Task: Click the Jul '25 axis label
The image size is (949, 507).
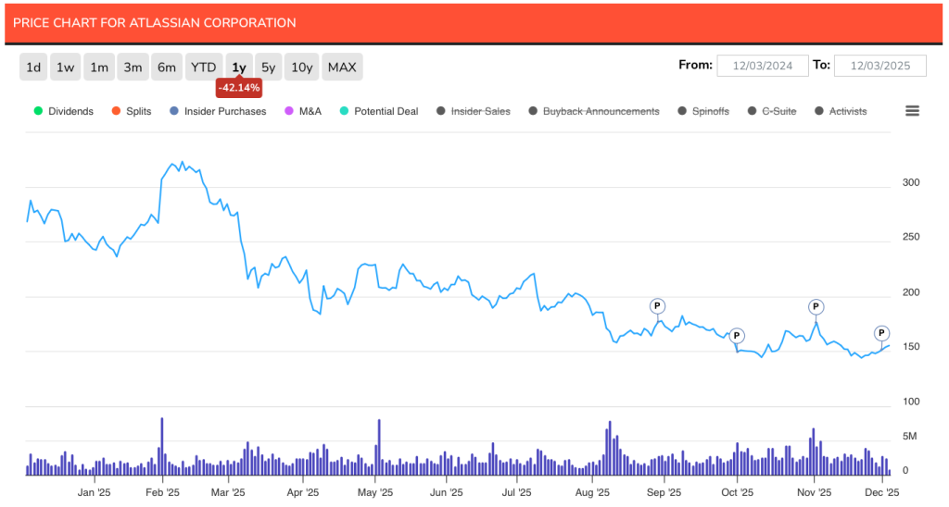Action: (516, 492)
